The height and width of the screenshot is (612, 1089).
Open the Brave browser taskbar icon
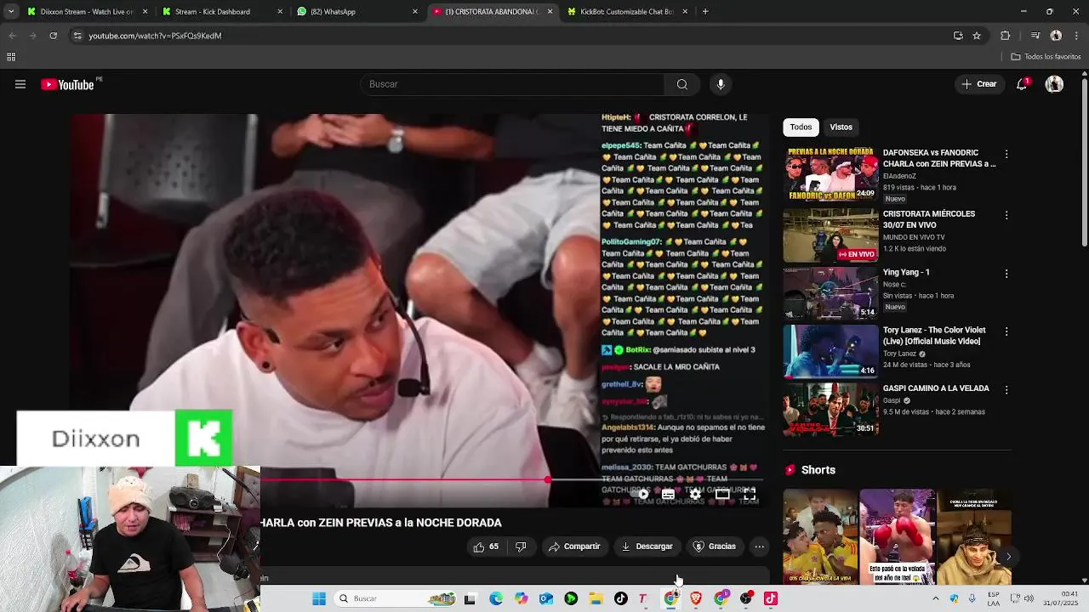[697, 598]
